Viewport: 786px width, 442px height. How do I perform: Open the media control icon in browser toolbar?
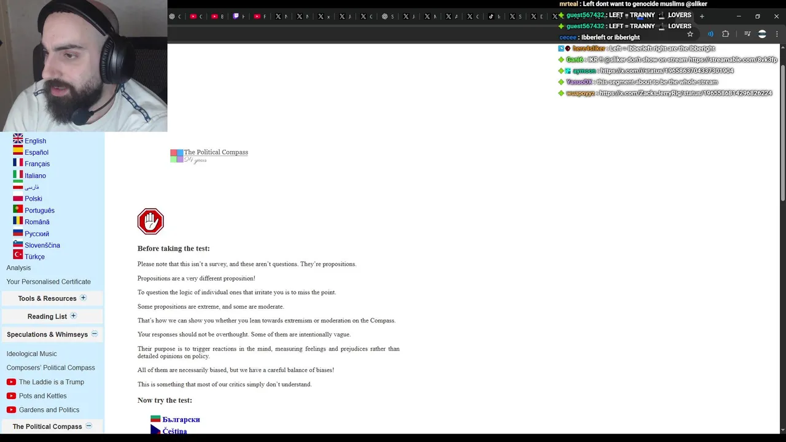(x=747, y=34)
